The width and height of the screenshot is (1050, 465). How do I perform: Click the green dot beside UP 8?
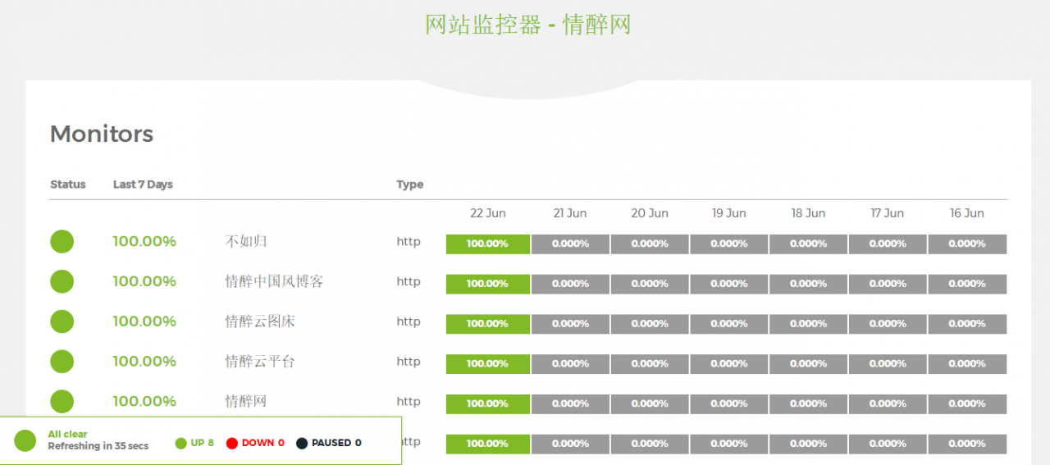tap(181, 443)
